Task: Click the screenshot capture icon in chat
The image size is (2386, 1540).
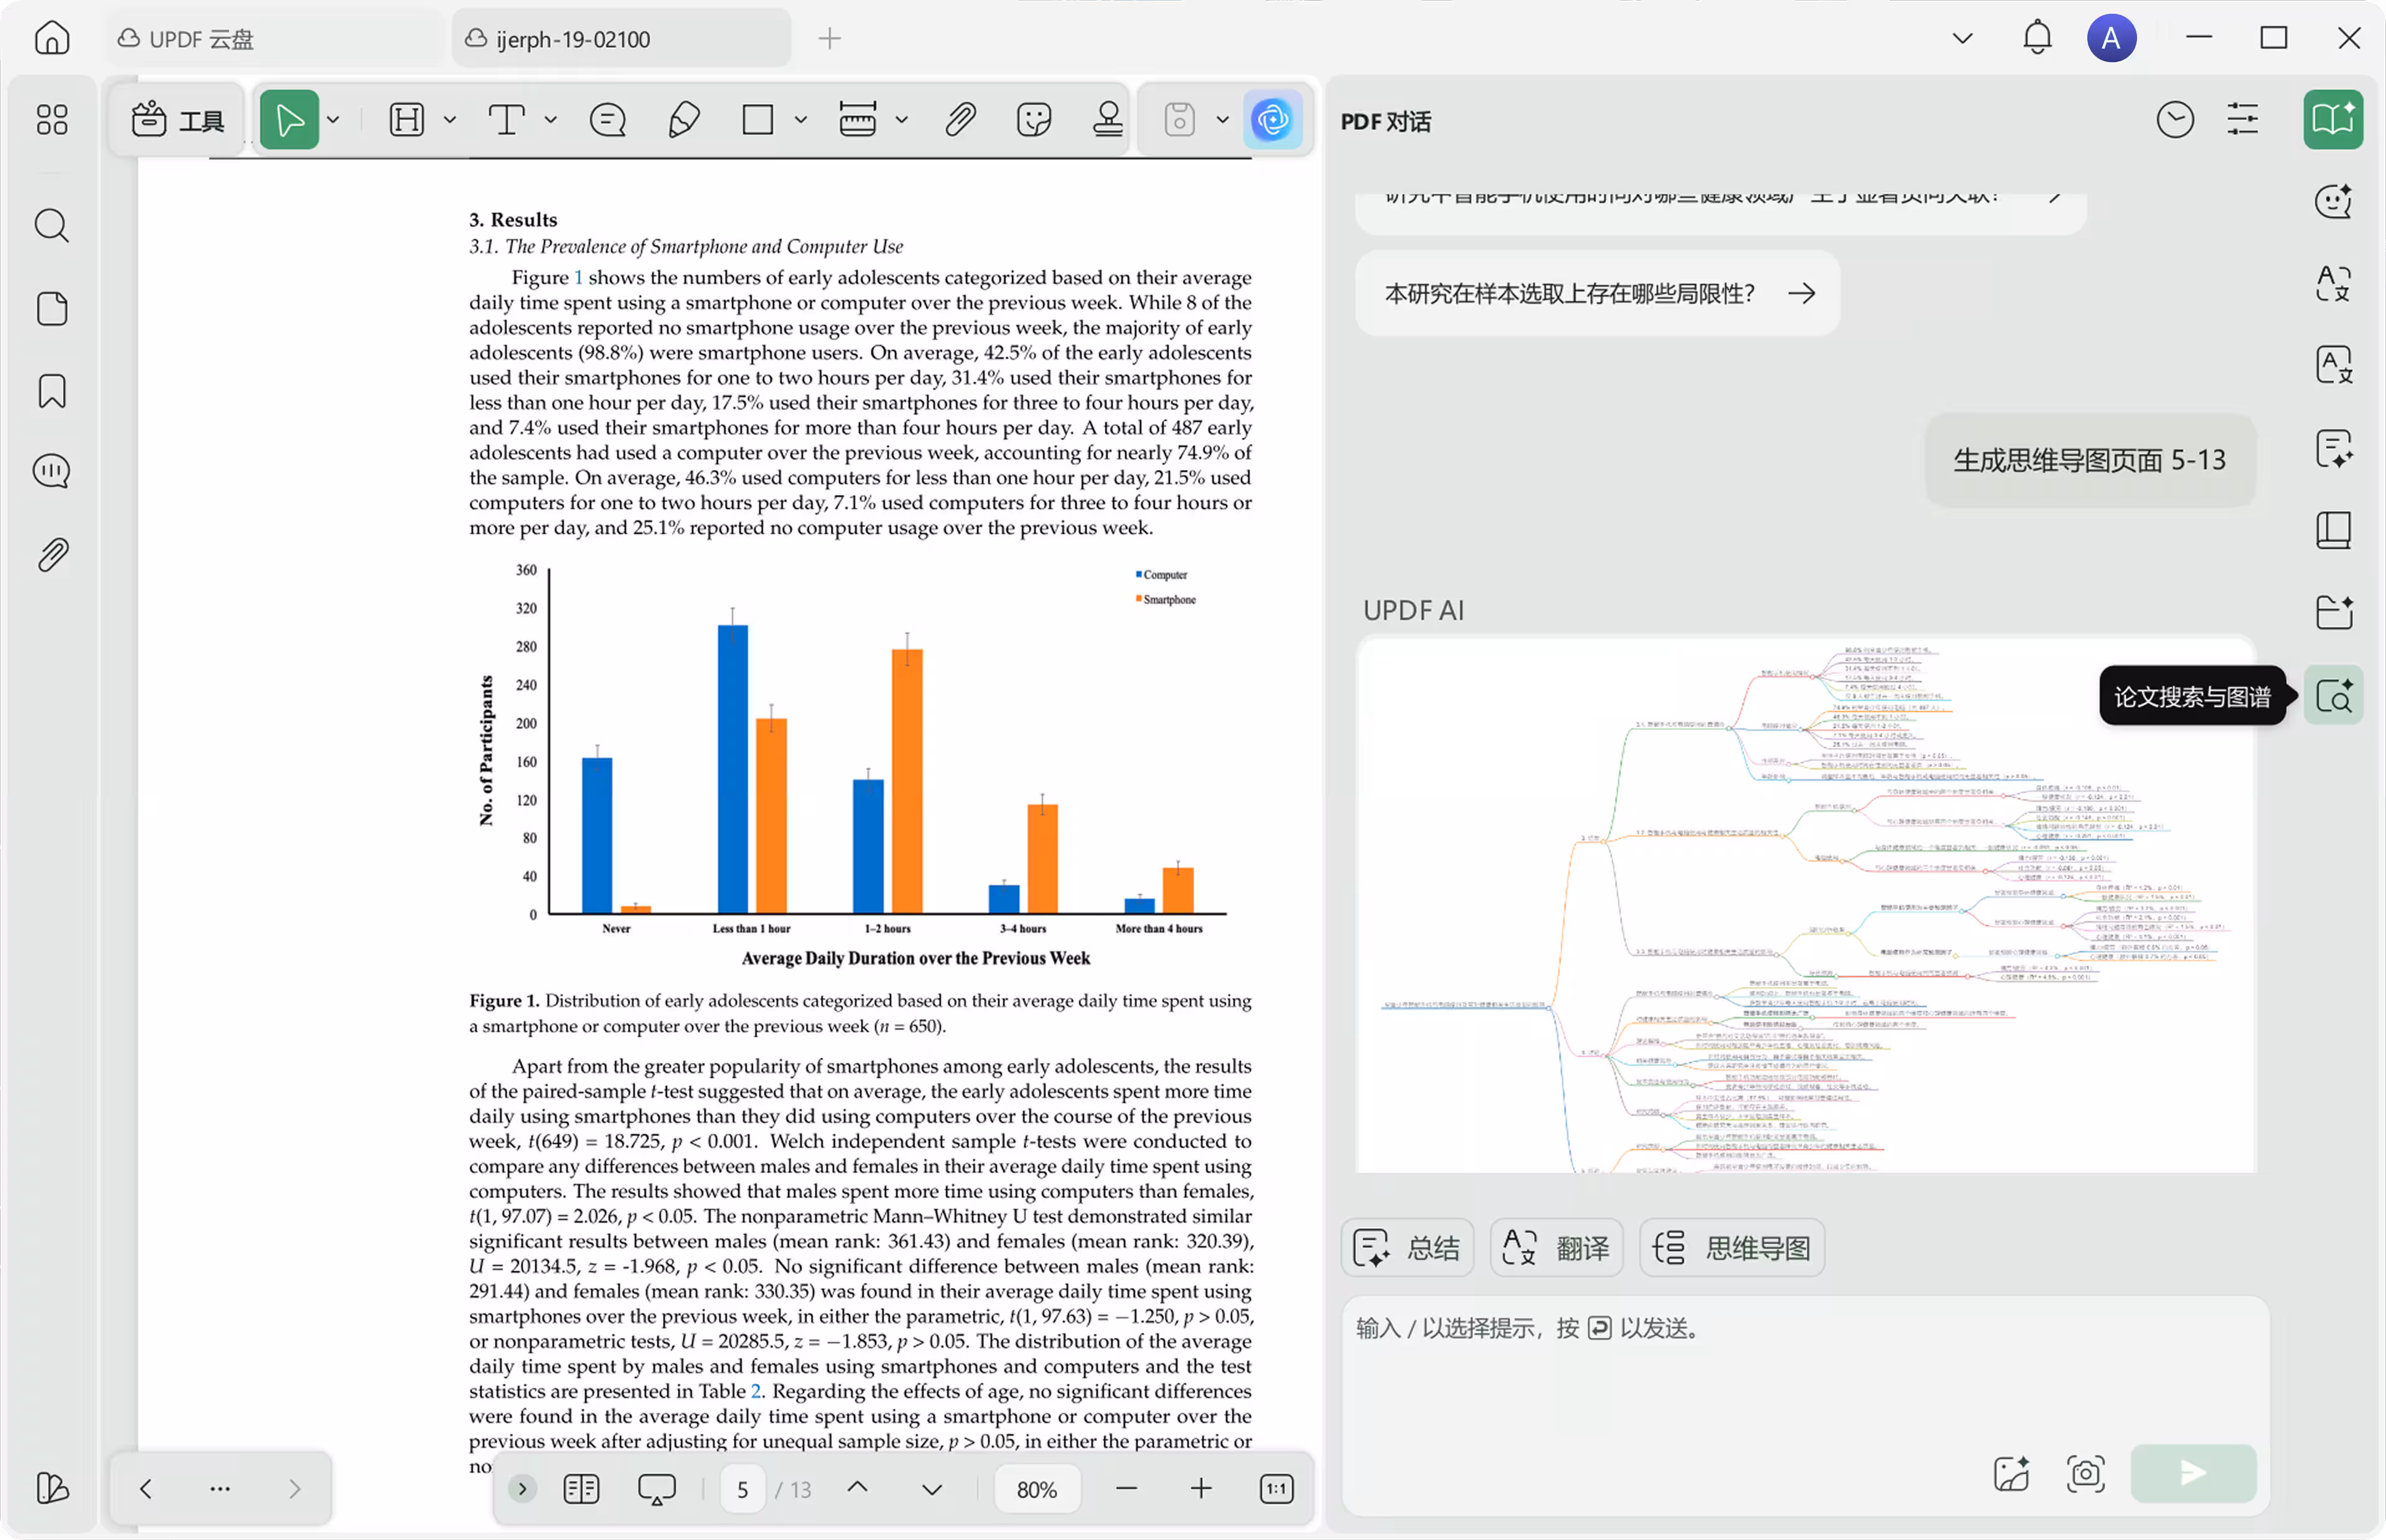Action: 2085,1473
